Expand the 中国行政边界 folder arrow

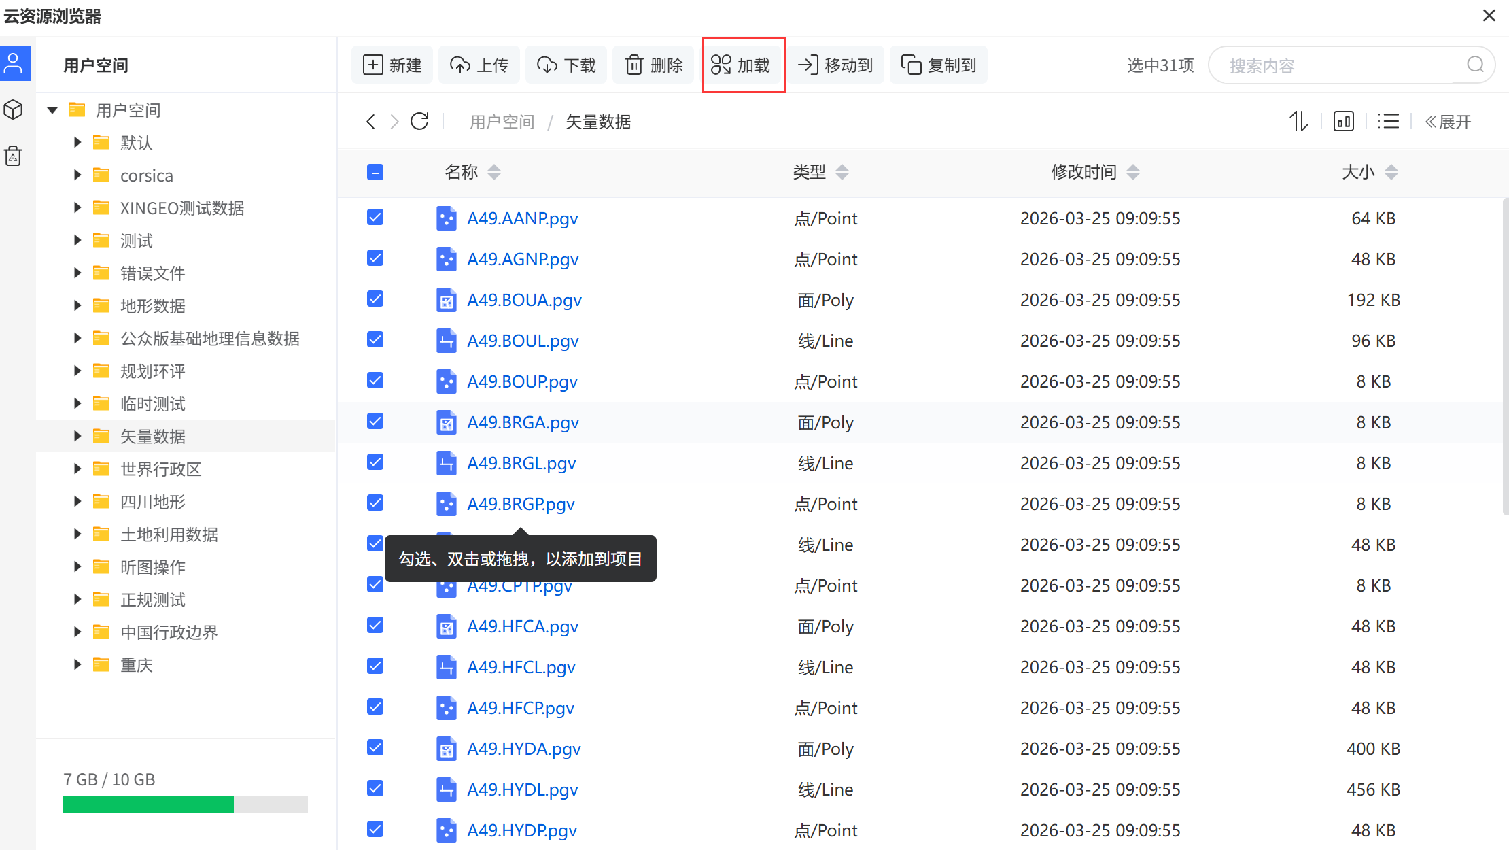(77, 632)
